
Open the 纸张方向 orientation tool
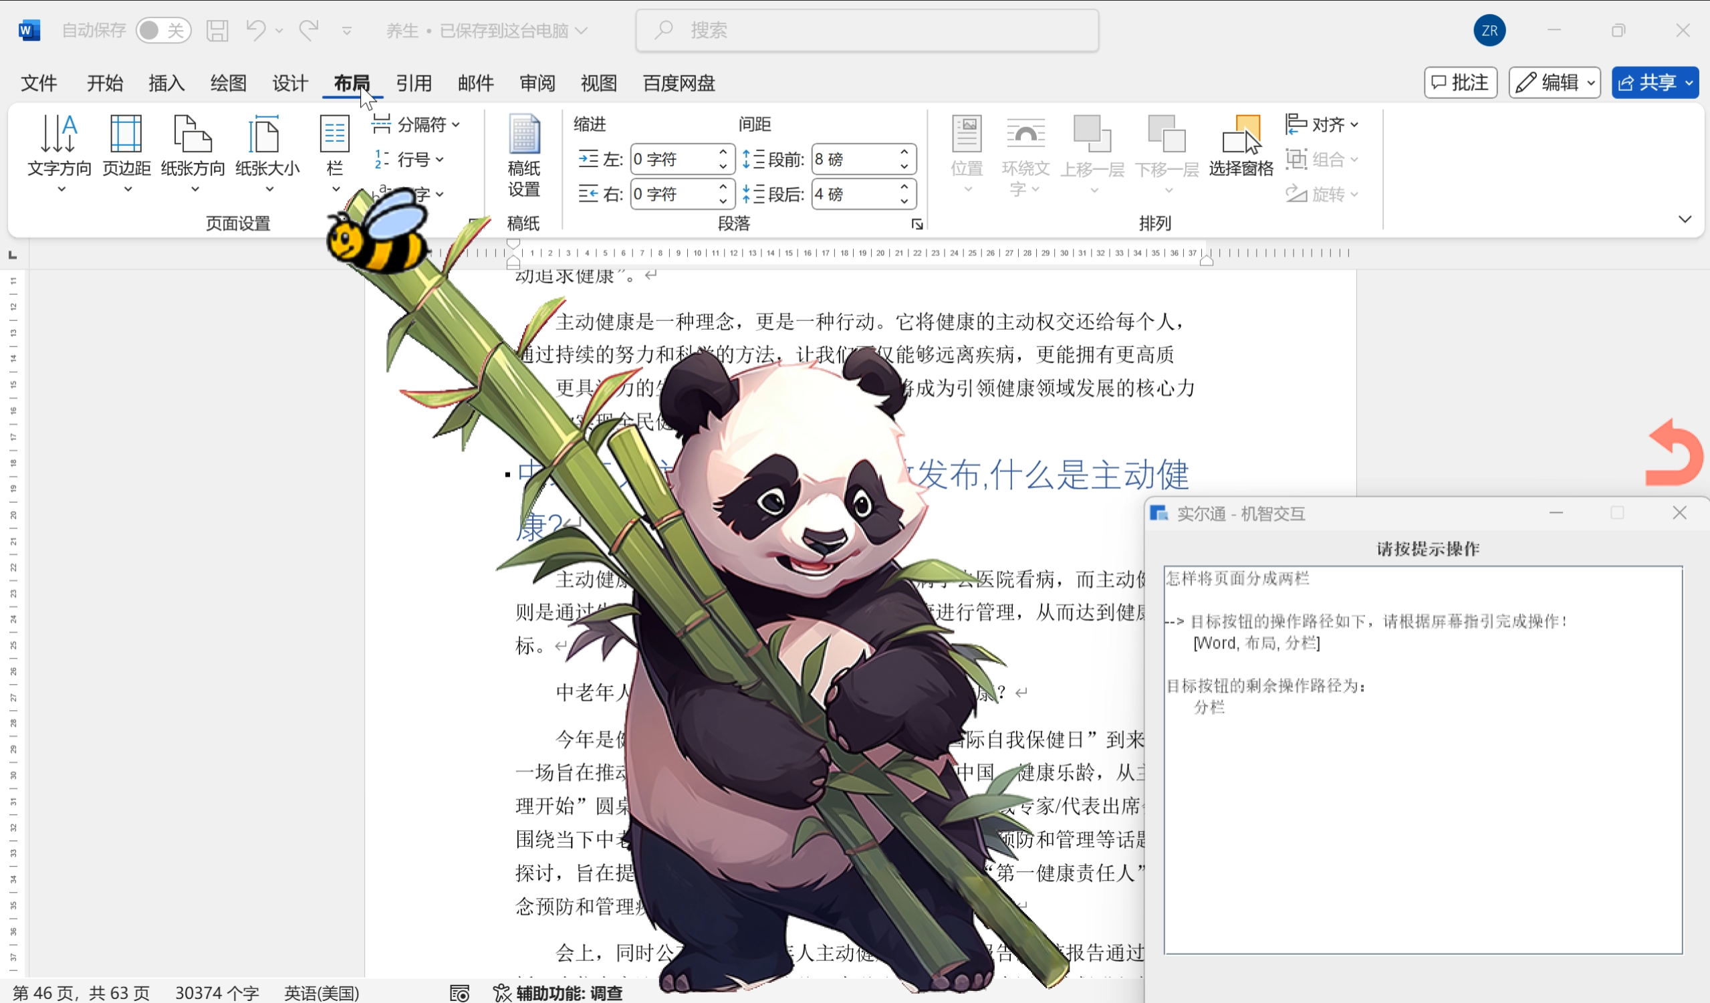coord(193,153)
